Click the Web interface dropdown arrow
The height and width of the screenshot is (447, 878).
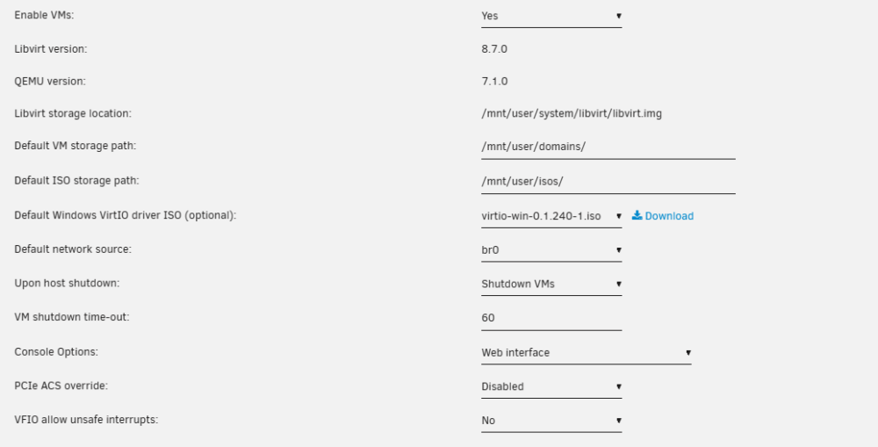point(687,353)
